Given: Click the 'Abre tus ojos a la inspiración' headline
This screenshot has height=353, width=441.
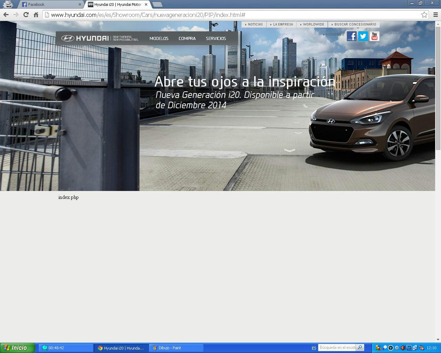Looking at the screenshot, I should [x=245, y=82].
